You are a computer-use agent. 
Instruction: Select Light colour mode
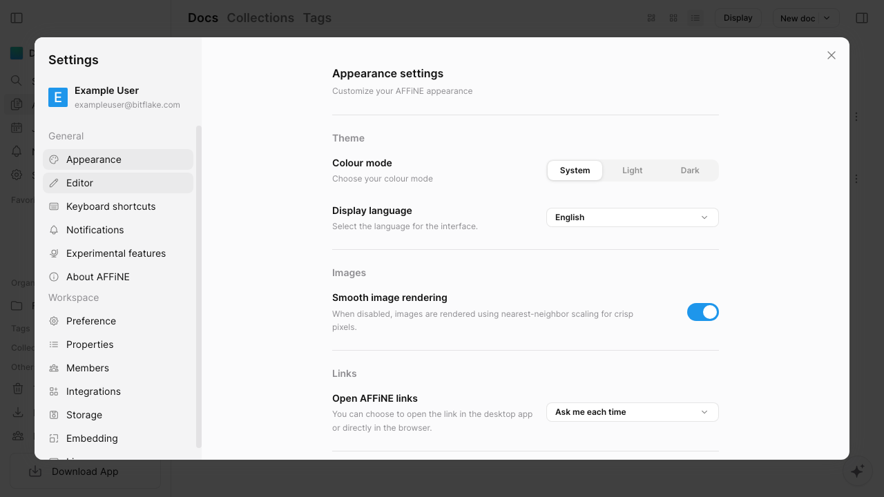point(632,170)
